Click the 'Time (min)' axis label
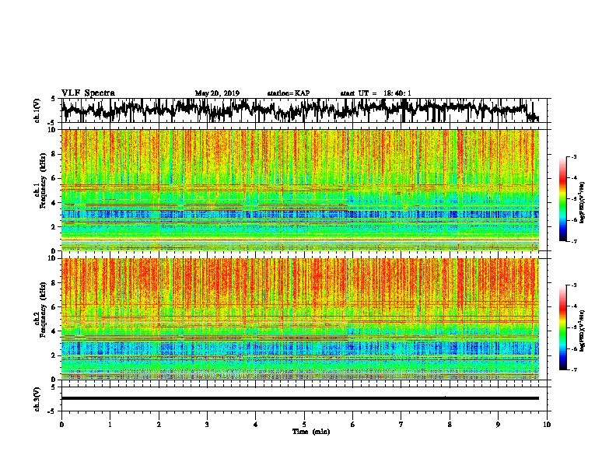 coord(311,432)
